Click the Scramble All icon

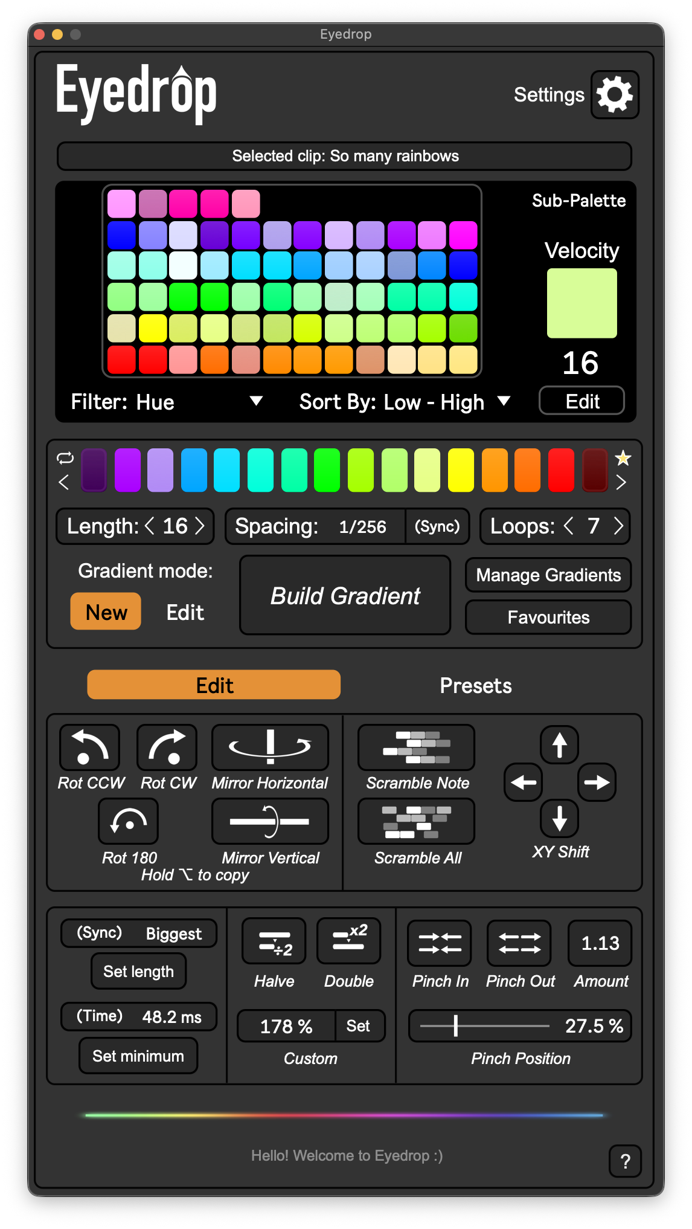pyautogui.click(x=417, y=821)
